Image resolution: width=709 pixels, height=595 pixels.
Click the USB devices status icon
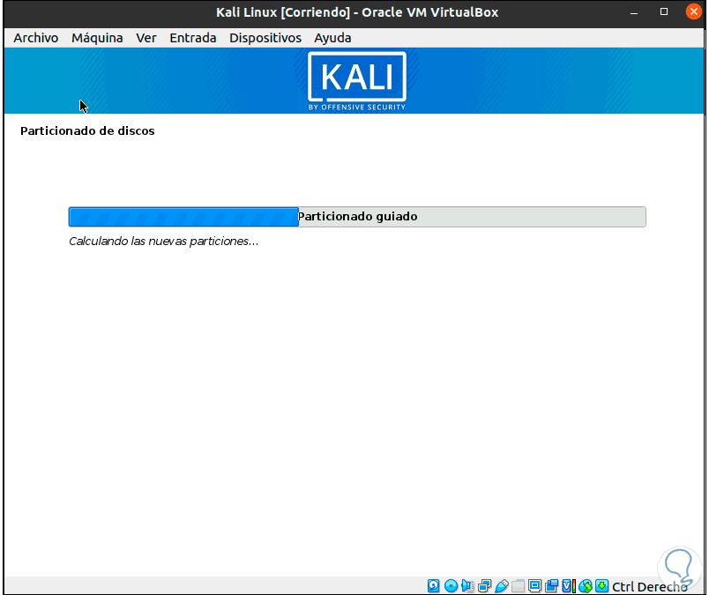(x=502, y=586)
